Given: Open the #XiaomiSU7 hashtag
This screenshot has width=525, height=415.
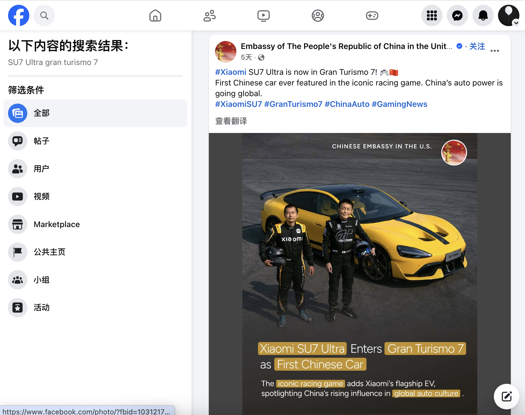Looking at the screenshot, I should pos(238,104).
